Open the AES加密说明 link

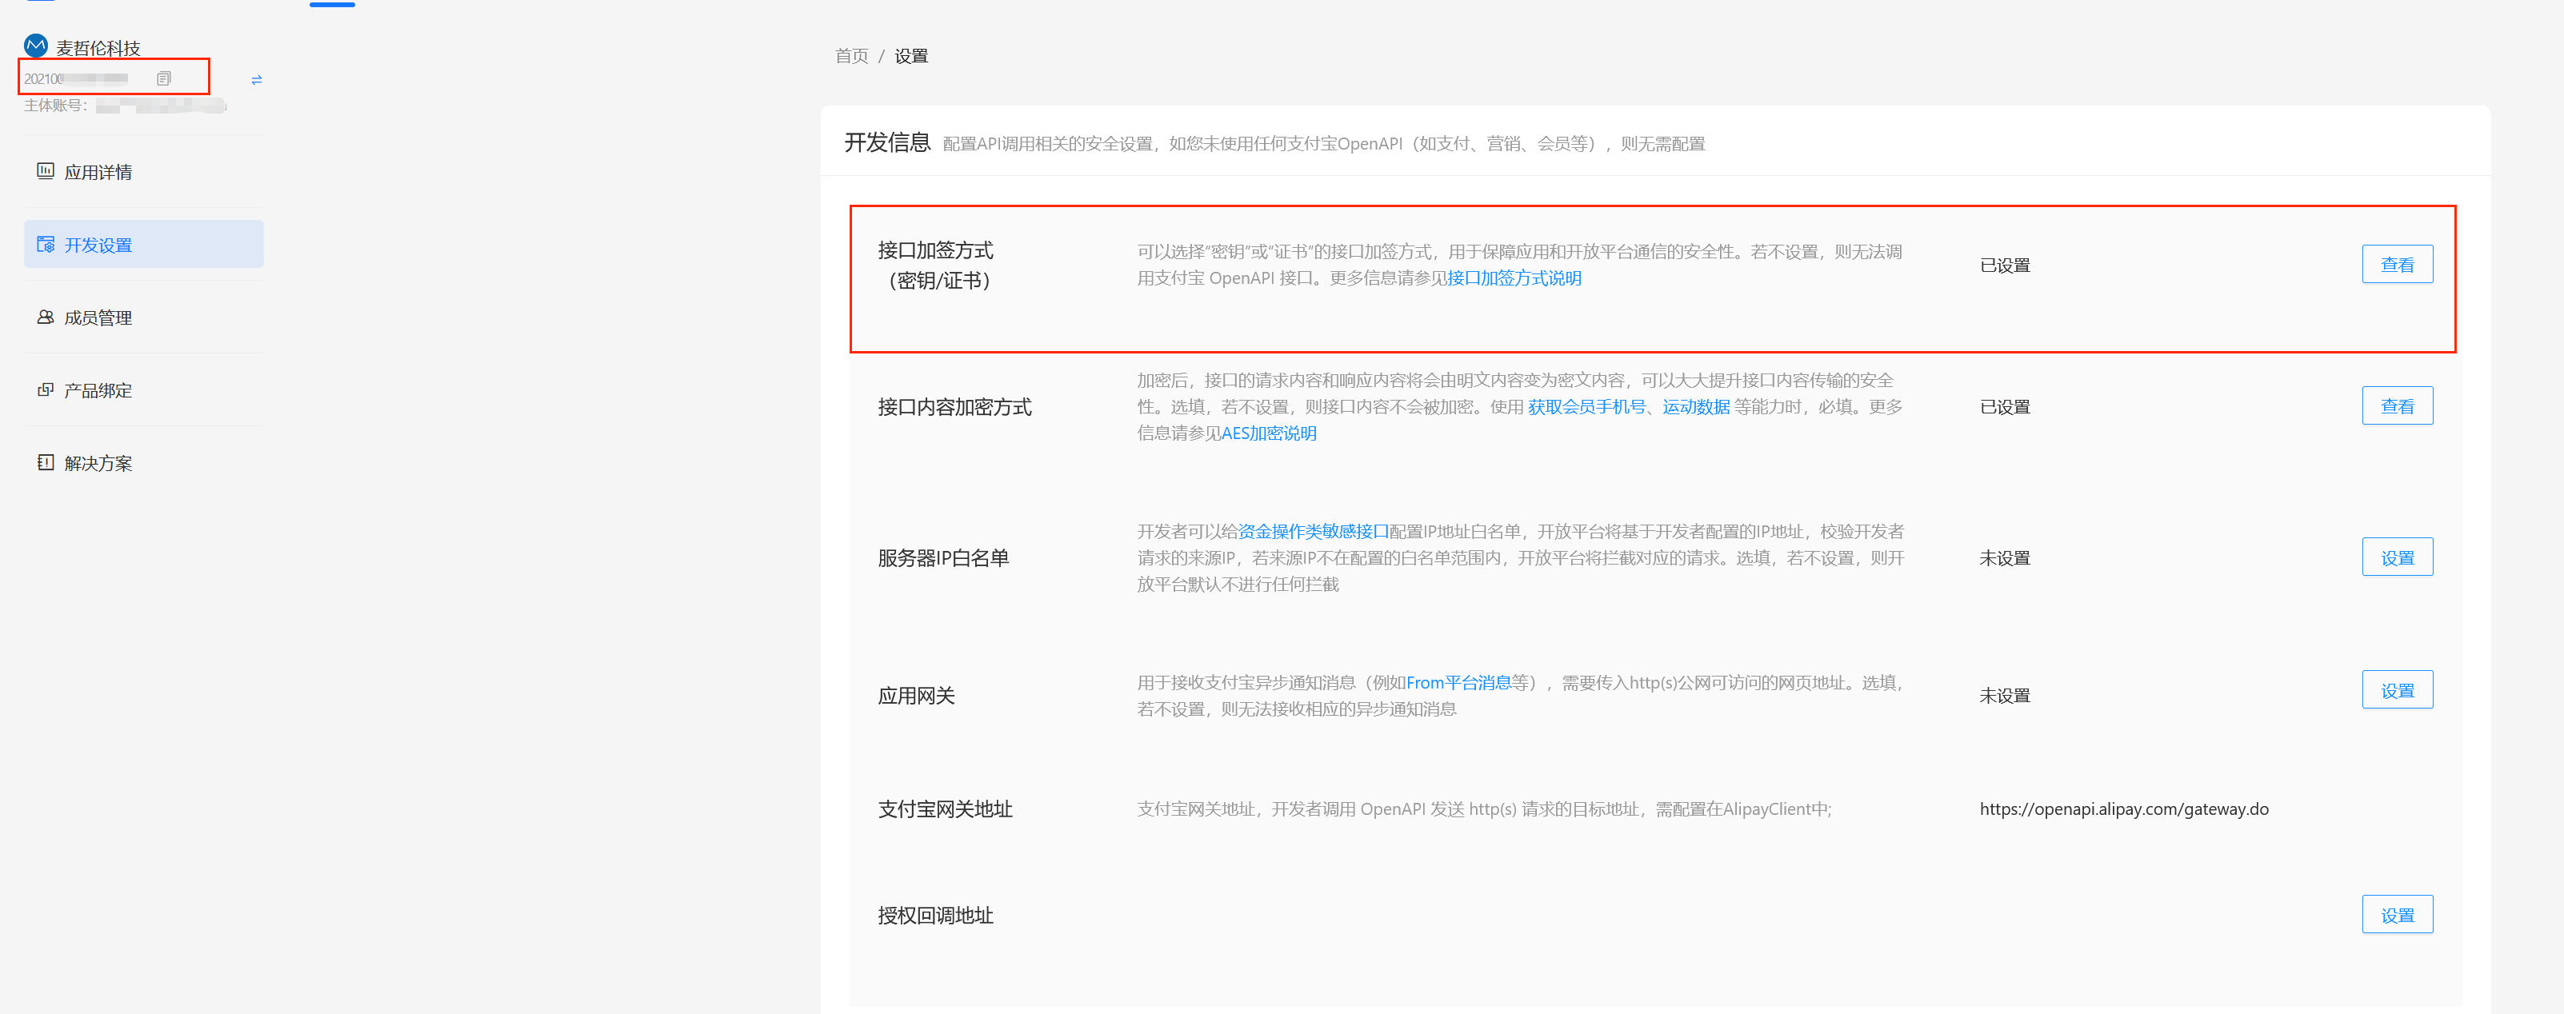[x=1268, y=433]
